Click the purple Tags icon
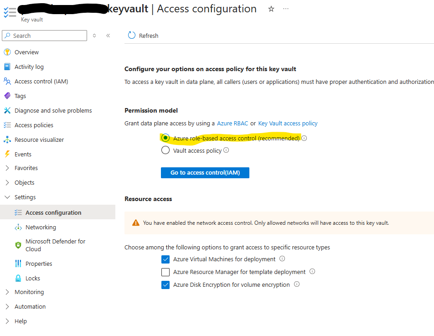The width and height of the screenshot is (434, 336). pyautogui.click(x=7, y=96)
